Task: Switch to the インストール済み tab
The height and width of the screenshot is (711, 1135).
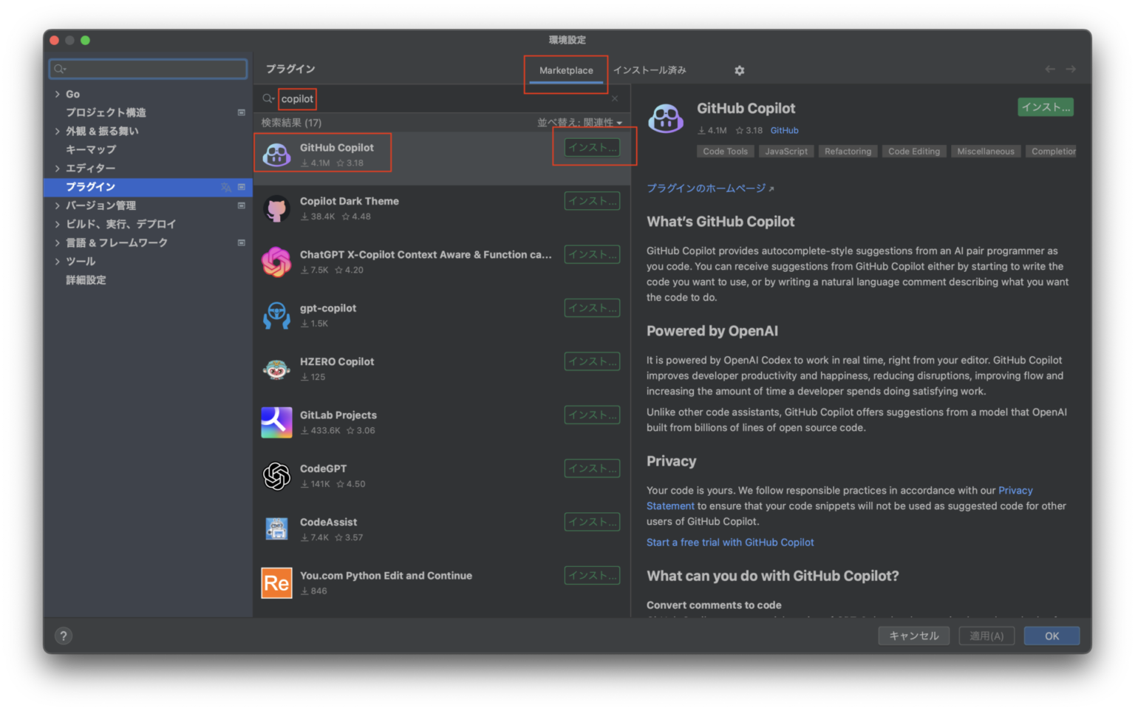Action: pyautogui.click(x=649, y=70)
